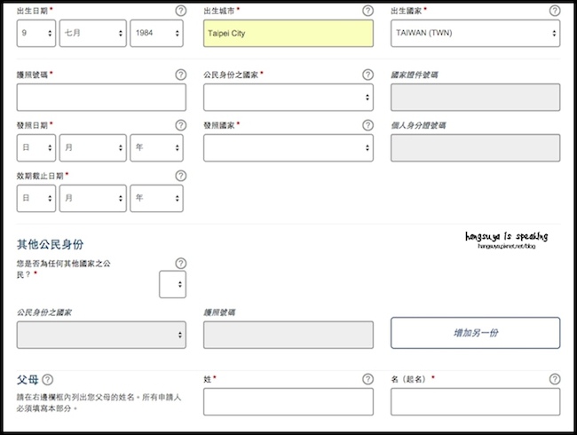
Task: Open 效期截止日期 month dropdown
Action: pyautogui.click(x=92, y=198)
